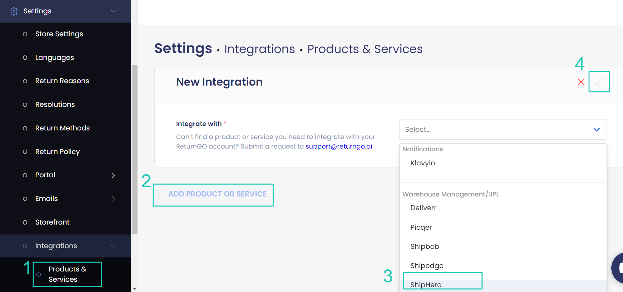Open Products & Services submenu item
The image size is (623, 292).
67,274
